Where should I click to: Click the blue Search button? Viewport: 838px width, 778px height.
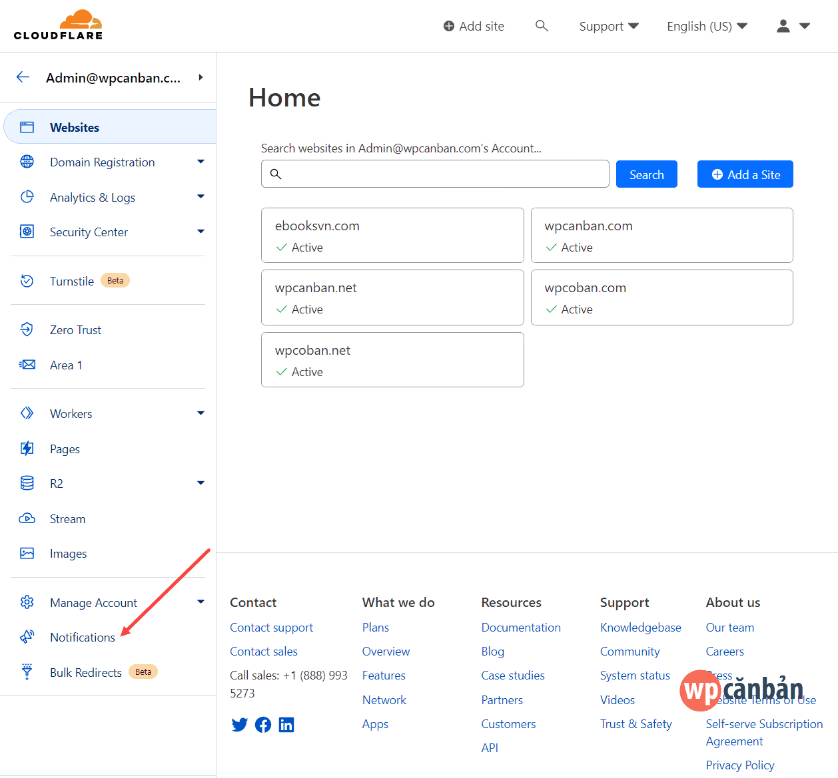(646, 174)
